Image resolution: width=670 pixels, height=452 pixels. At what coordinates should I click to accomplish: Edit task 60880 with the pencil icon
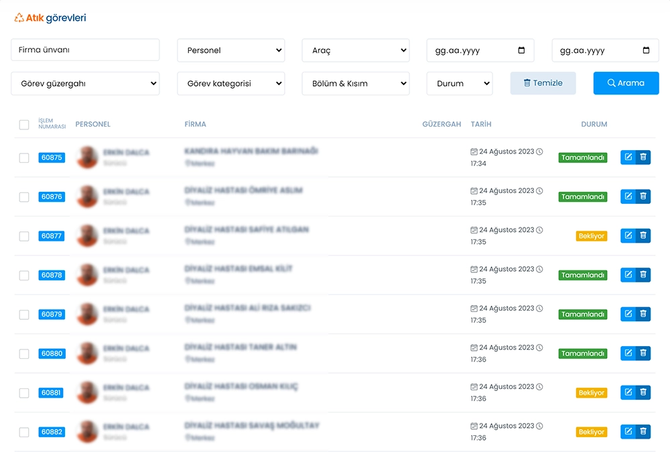(x=628, y=353)
